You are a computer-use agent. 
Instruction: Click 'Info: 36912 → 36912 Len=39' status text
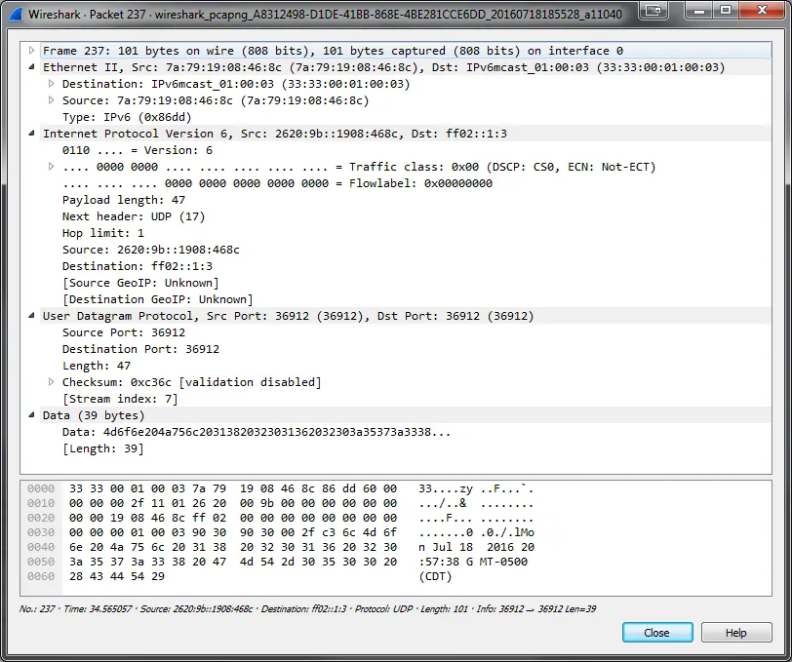coord(536,609)
